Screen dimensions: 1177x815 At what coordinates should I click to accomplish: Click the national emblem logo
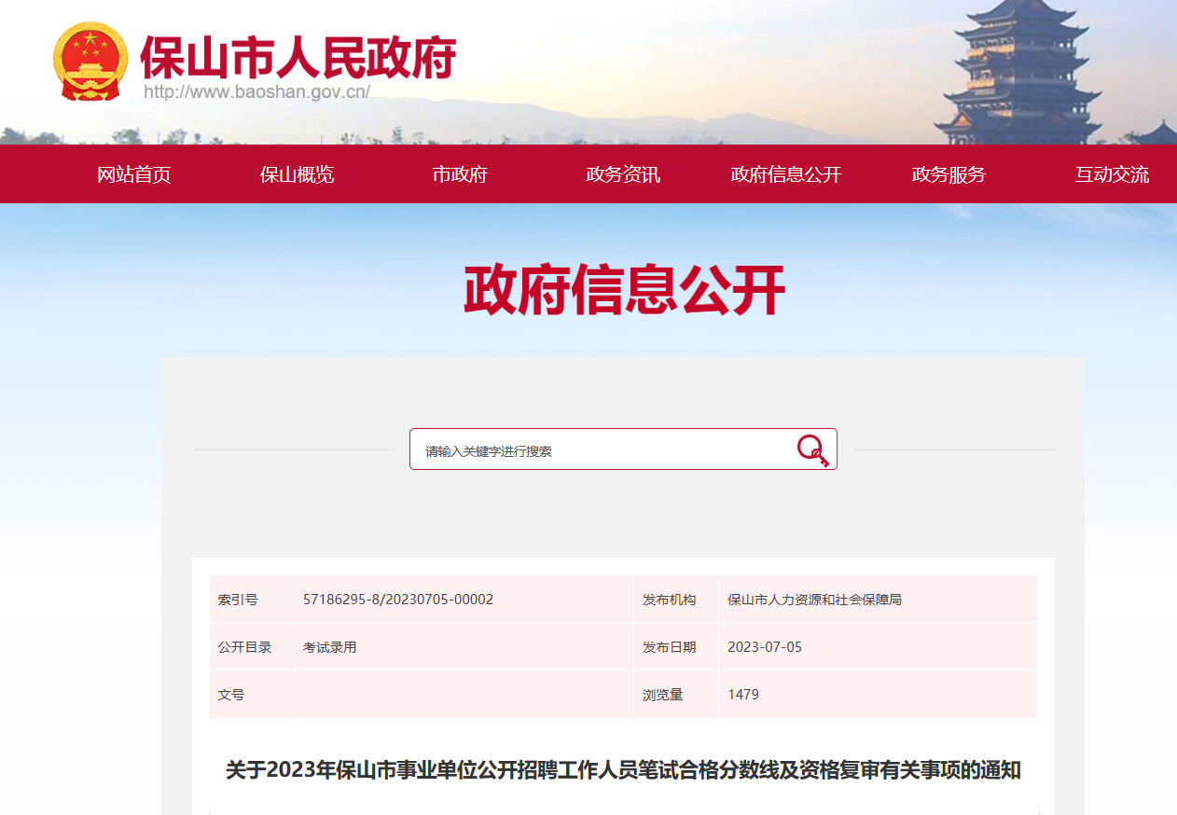pos(90,61)
